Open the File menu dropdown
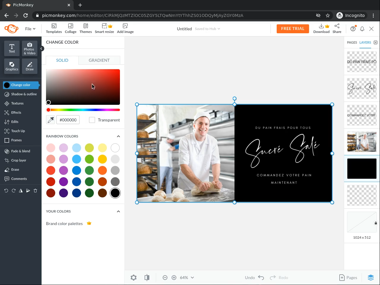Screen dimensions: 380x285 (30, 29)
